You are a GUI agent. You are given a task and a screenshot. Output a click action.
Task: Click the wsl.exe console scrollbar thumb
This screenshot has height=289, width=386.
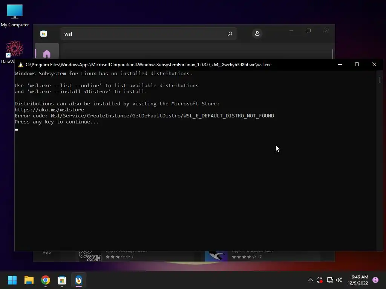380,80
